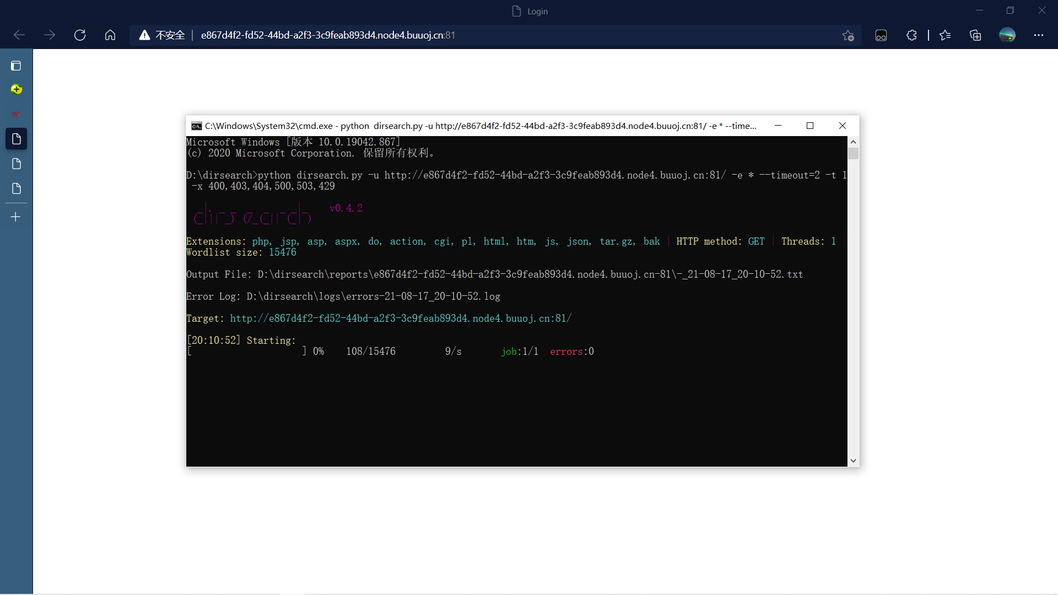This screenshot has height=595, width=1058.
Task: Click the profile avatar picture
Action: [1007, 35]
